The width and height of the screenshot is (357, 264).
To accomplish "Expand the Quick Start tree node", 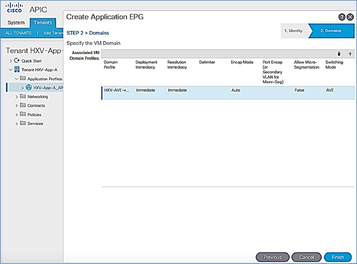I will click(11, 61).
